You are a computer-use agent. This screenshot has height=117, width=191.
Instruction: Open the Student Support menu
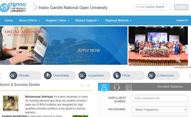pos(87,20)
